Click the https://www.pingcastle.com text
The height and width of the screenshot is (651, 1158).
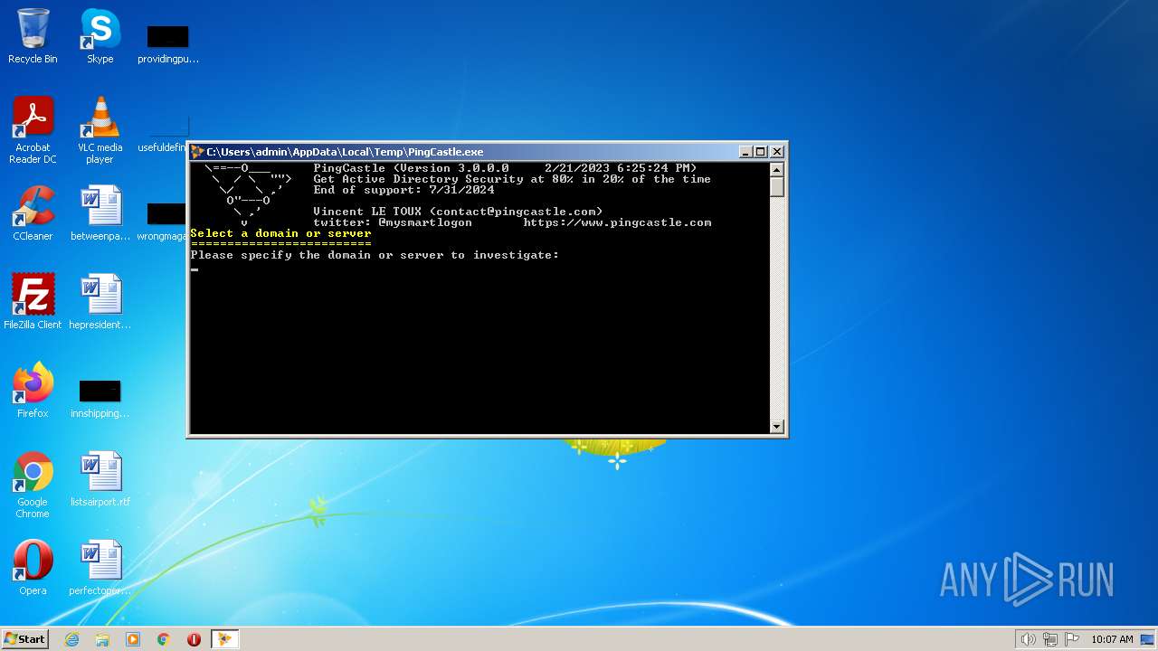coord(617,222)
